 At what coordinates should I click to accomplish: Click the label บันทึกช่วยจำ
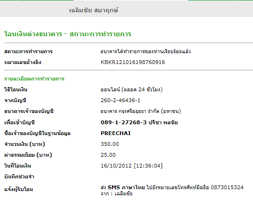[19, 176]
